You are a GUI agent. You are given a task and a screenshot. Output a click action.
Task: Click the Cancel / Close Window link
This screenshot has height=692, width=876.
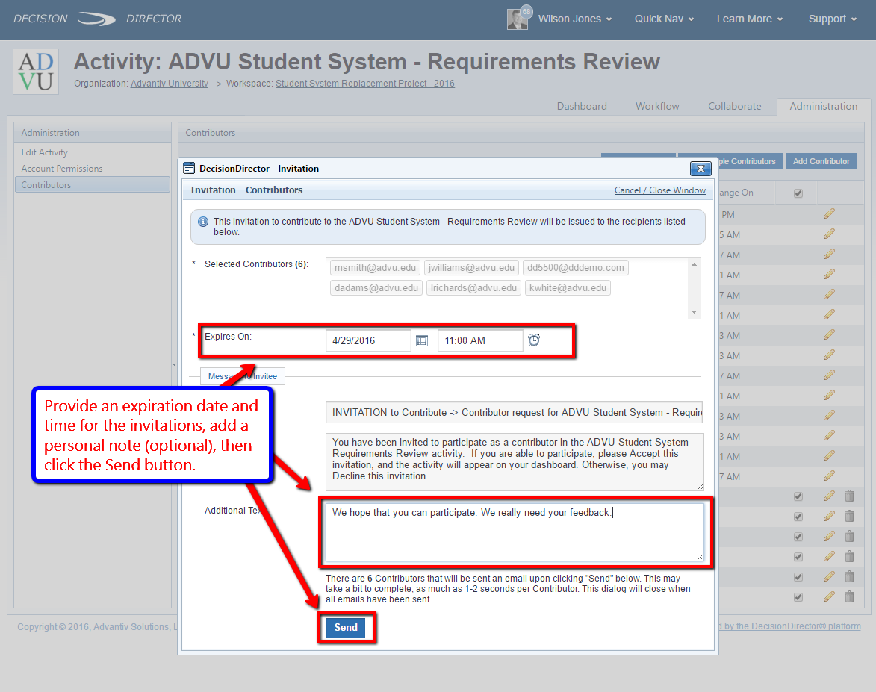click(x=659, y=190)
